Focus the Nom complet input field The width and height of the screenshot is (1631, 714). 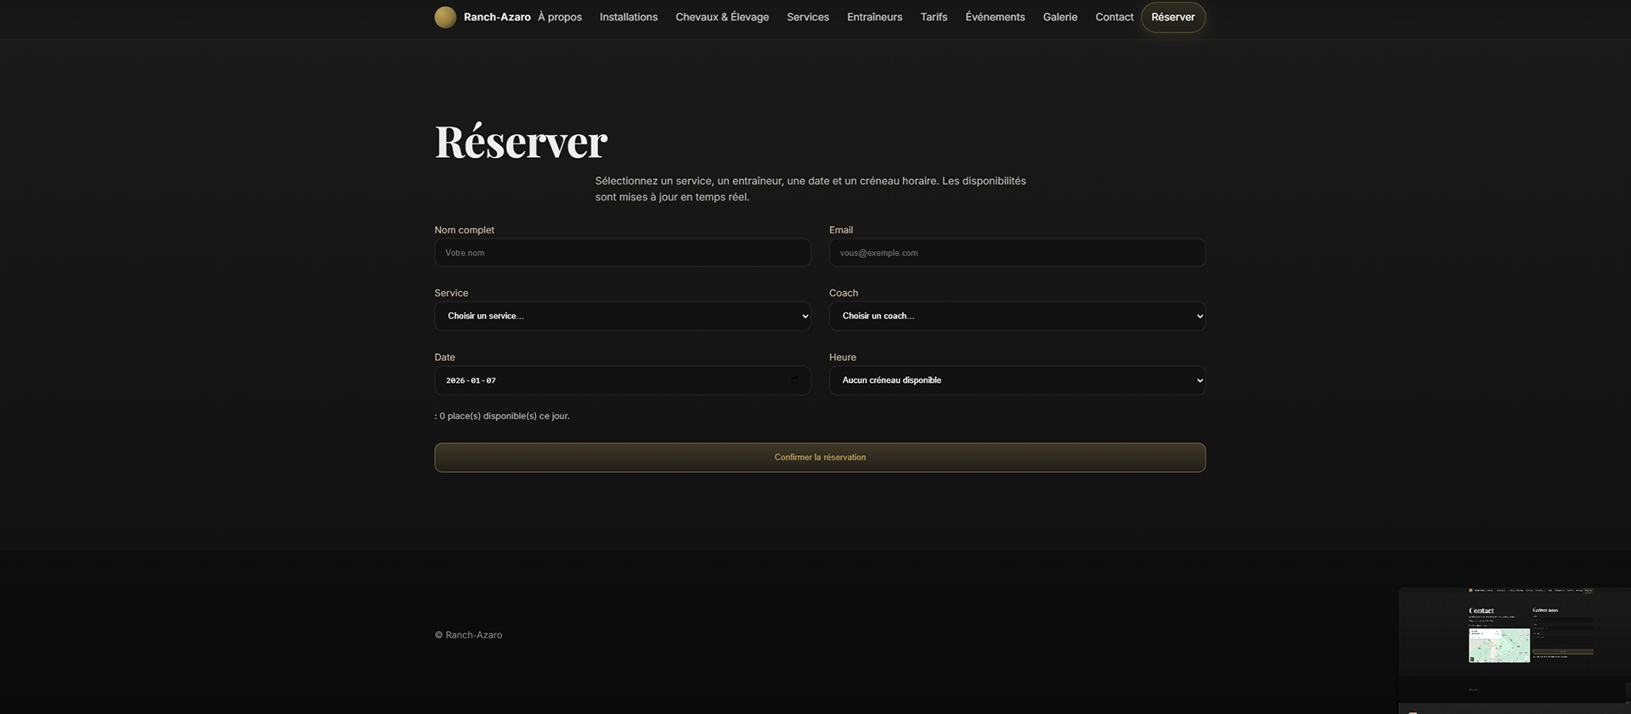click(x=623, y=253)
